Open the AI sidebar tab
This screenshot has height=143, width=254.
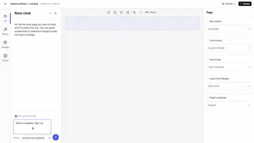[x=5, y=18]
